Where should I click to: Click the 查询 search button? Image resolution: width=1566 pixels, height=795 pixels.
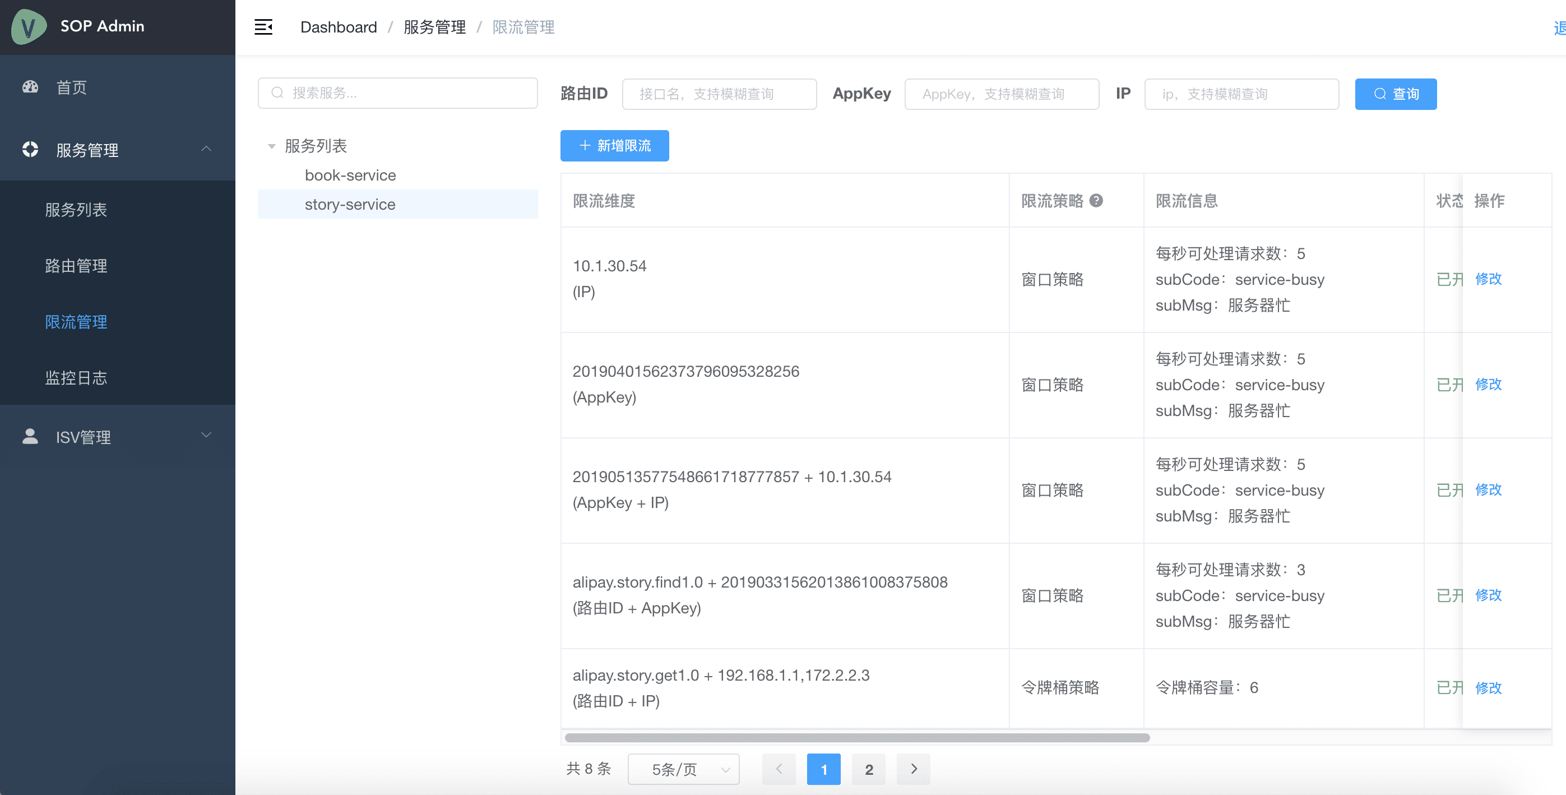[1396, 93]
